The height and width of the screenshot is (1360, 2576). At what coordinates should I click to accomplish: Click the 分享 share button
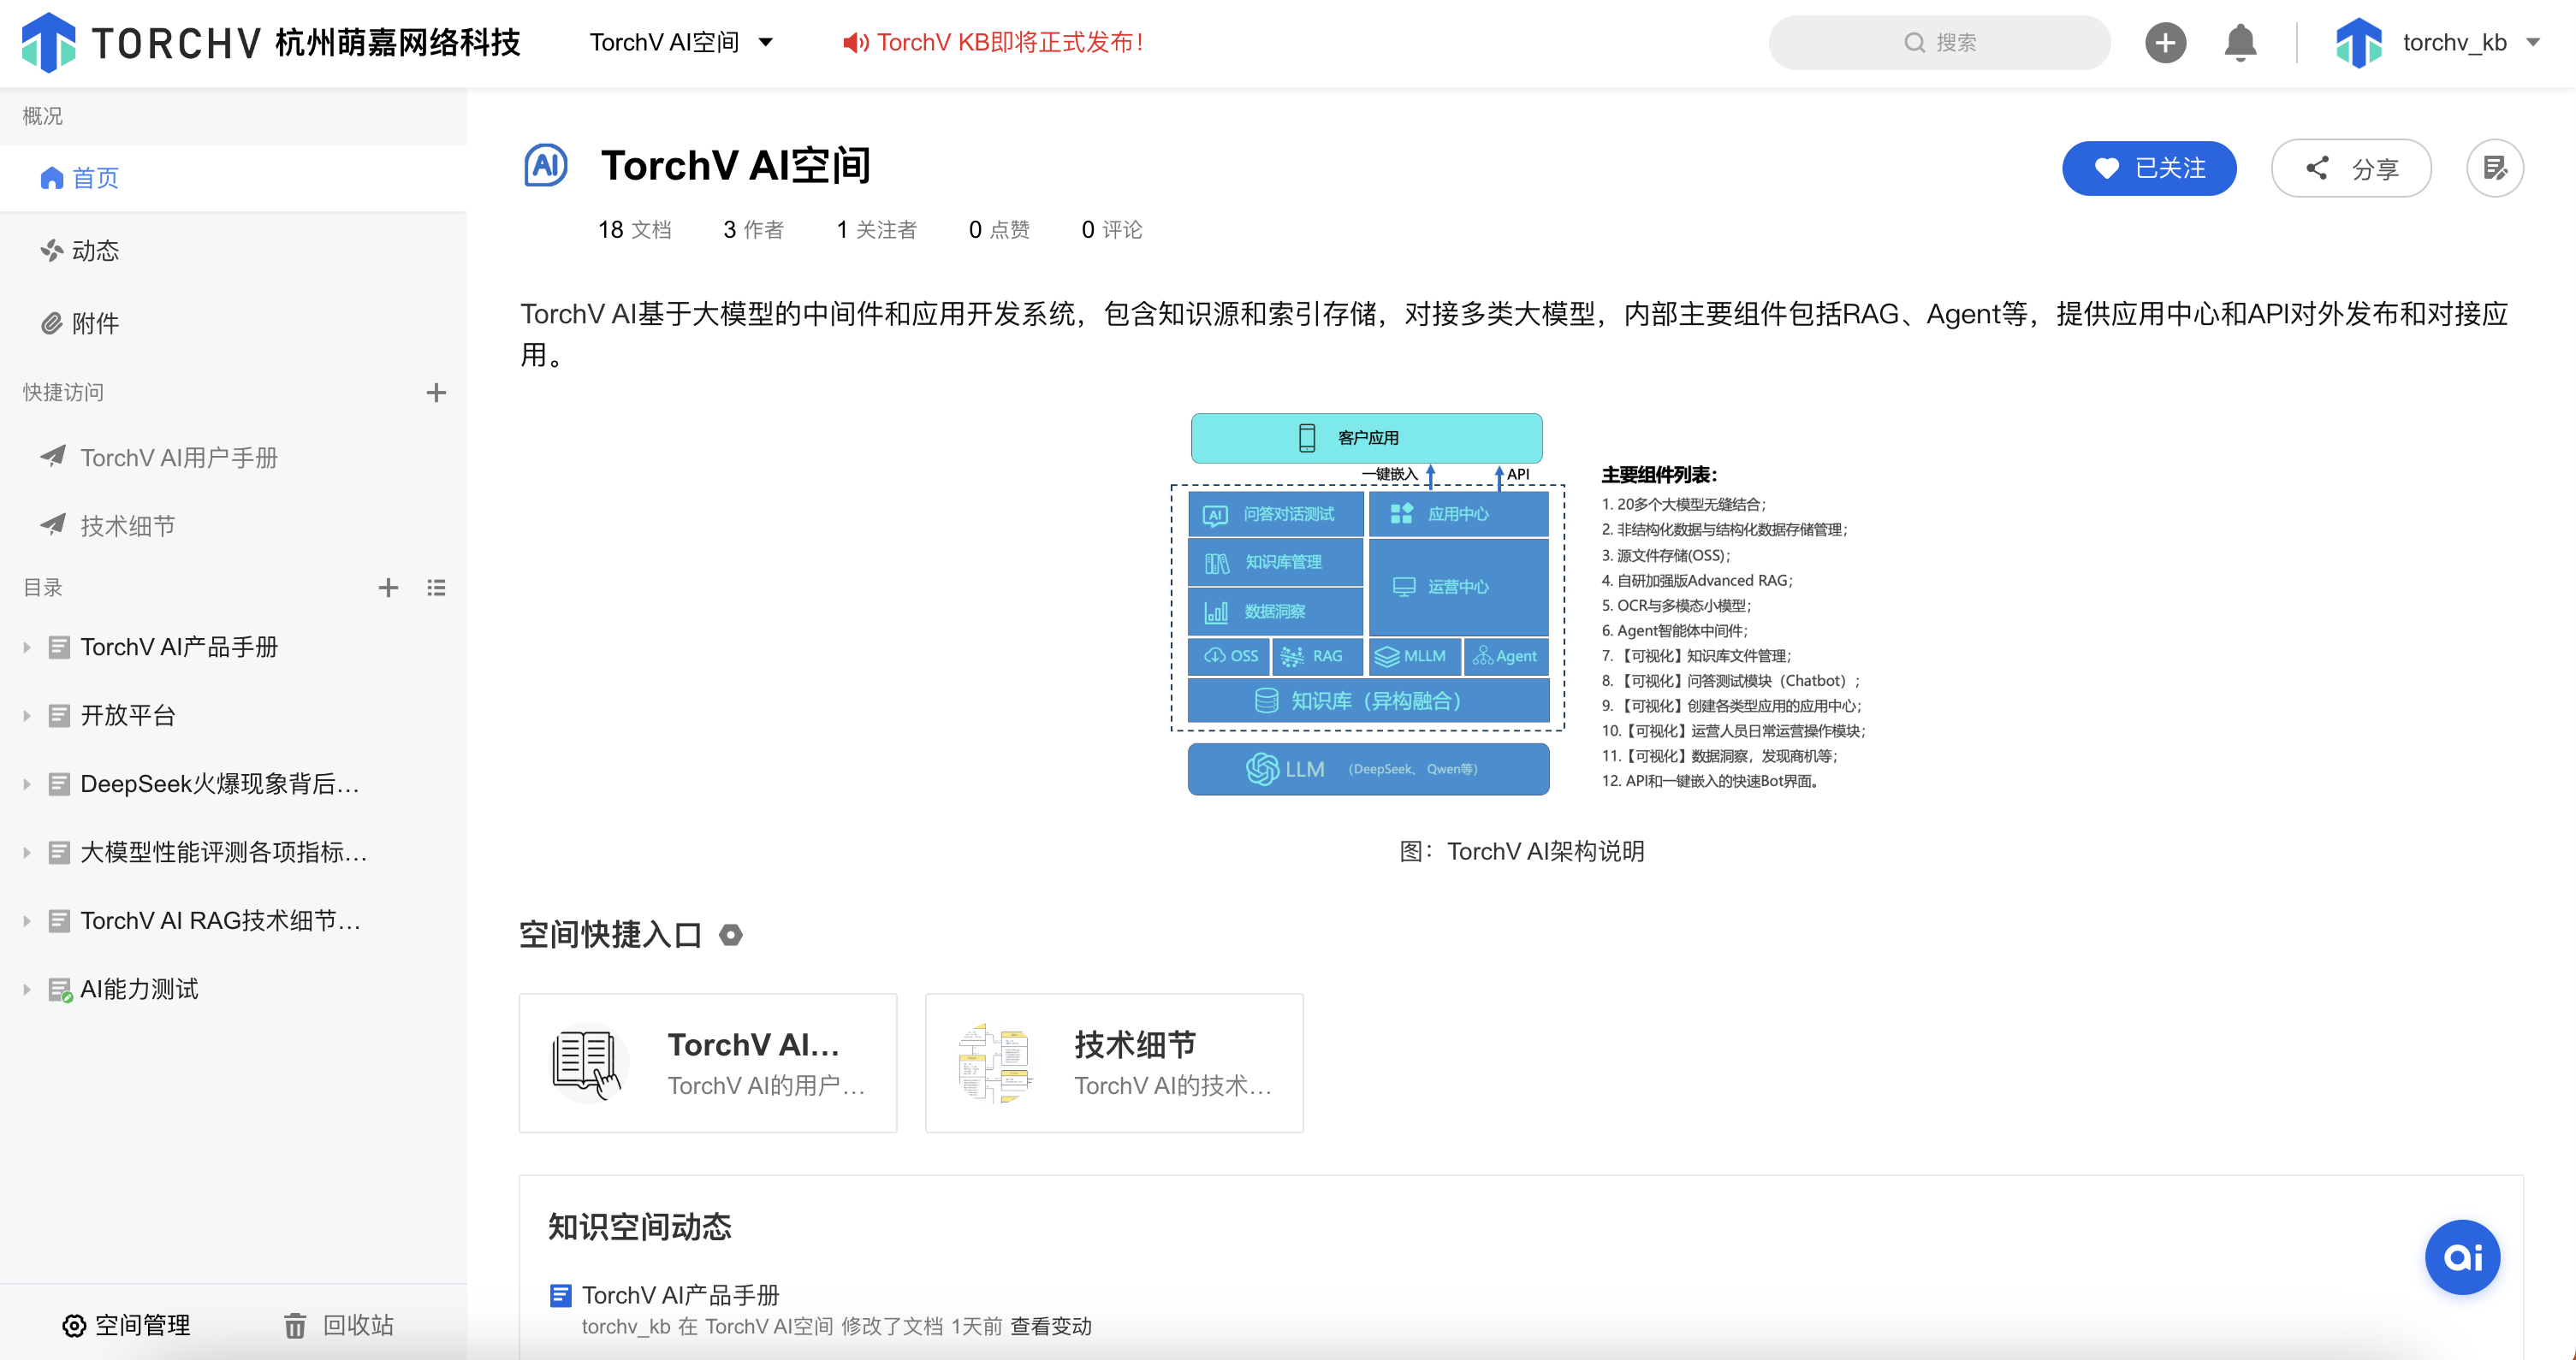coord(2351,168)
